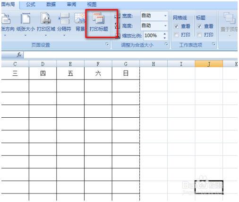Uncheck headings View (查看) checkbox
Viewport: 239px width, 202px height.
[199, 26]
